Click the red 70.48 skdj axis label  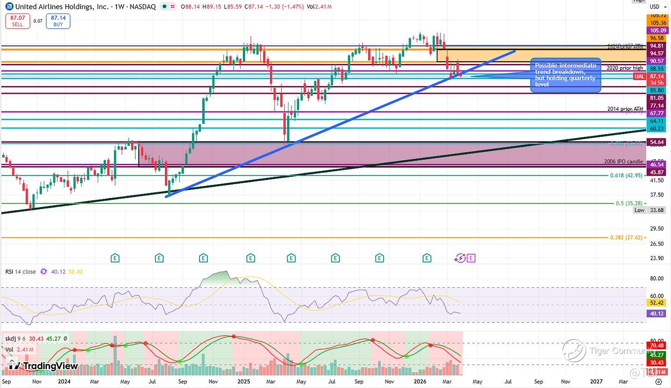pyautogui.click(x=657, y=346)
